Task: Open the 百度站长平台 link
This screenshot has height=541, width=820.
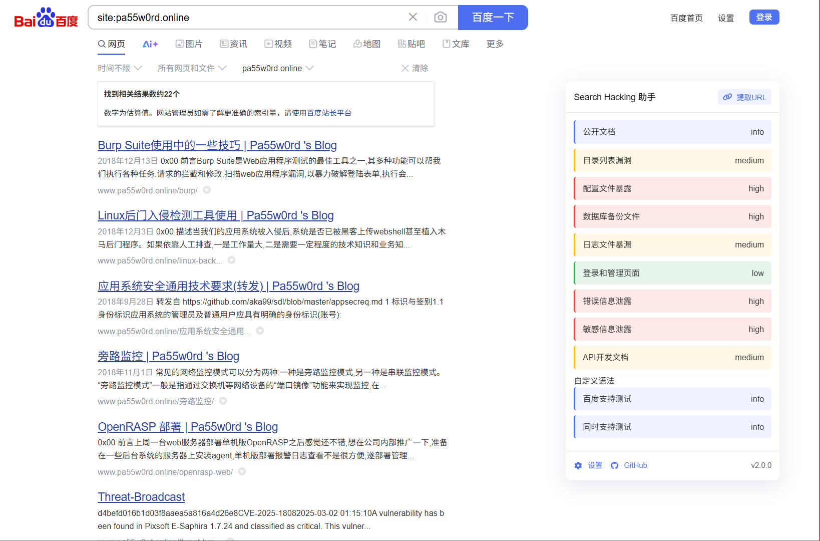Action: click(x=329, y=113)
